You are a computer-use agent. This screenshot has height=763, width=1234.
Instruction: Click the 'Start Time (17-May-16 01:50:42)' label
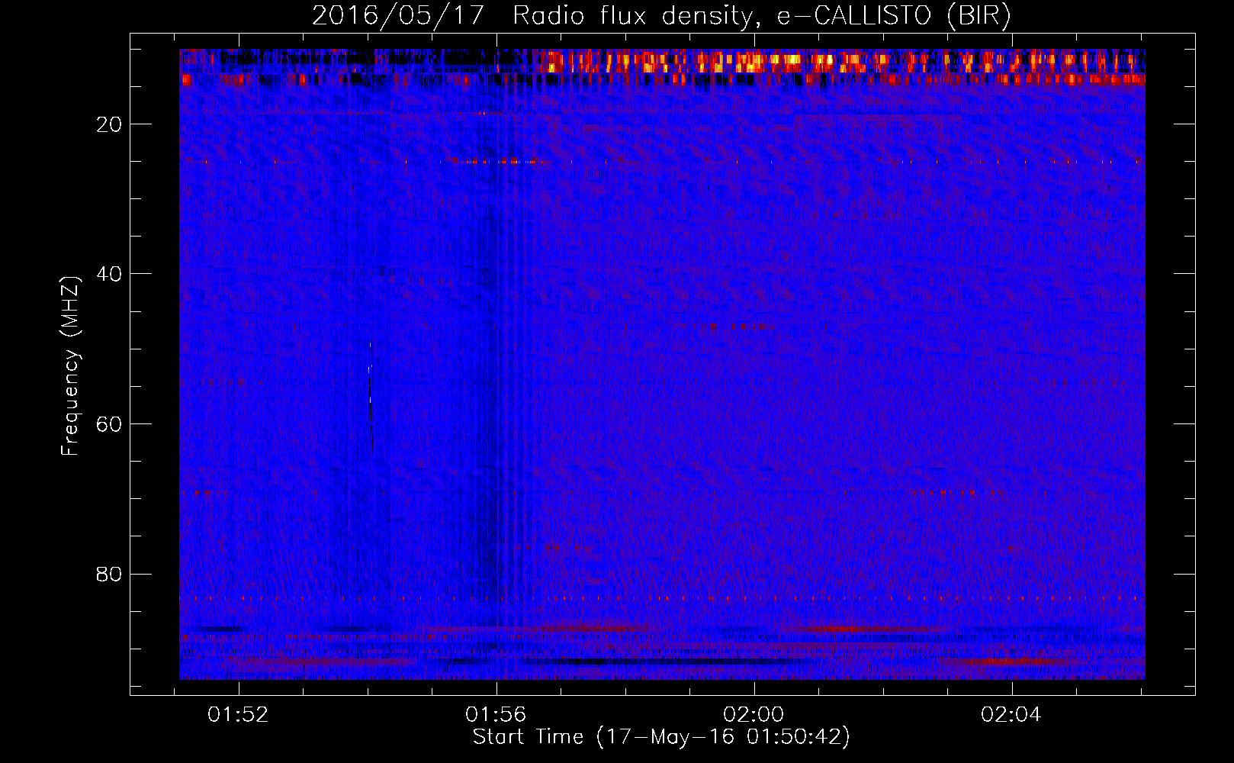(x=661, y=737)
